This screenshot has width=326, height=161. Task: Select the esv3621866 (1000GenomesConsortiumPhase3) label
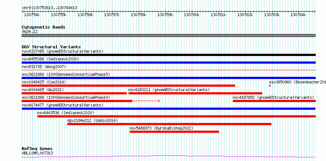(66, 74)
